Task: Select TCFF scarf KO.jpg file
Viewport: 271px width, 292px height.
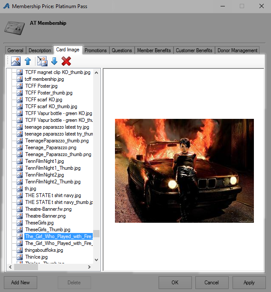Action: pyautogui.click(x=44, y=100)
